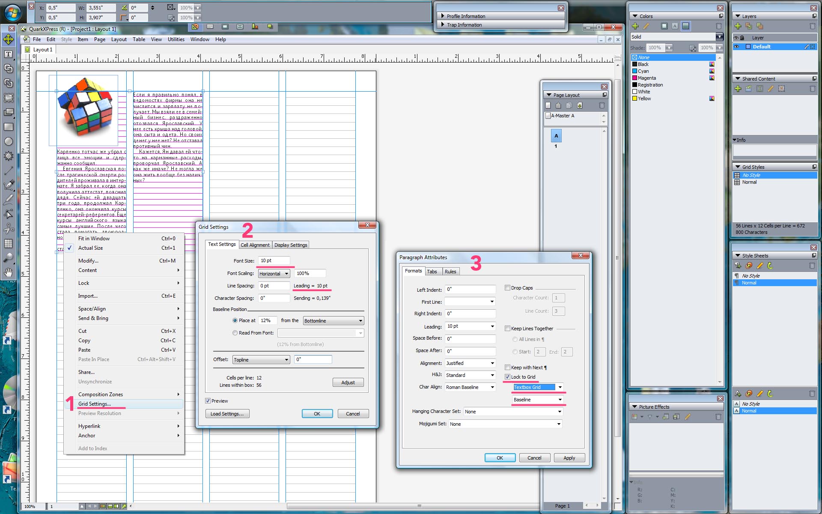Click the Start orb on the Windows taskbar
This screenshot has height=514, width=822.
[x=12, y=12]
